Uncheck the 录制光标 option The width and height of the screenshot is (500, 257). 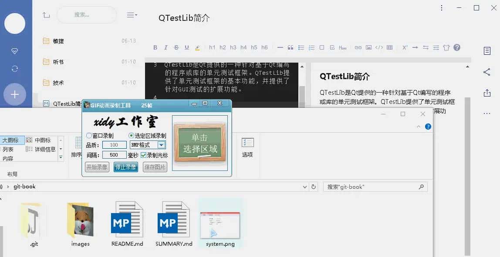point(143,155)
